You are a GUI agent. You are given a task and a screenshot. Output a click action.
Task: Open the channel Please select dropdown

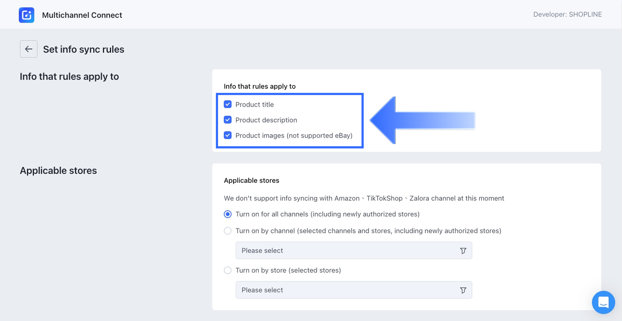[x=348, y=251]
